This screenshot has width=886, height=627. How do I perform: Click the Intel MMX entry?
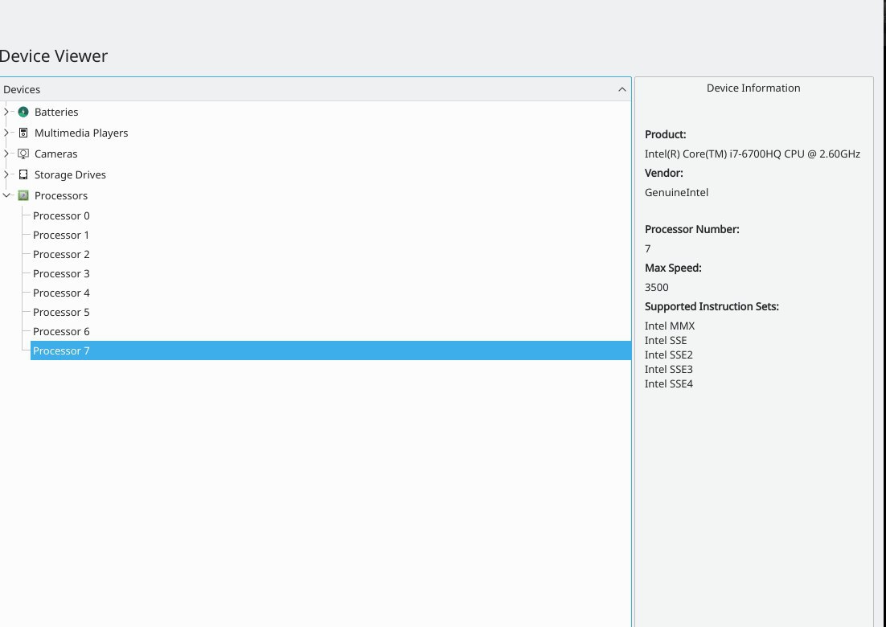point(670,326)
